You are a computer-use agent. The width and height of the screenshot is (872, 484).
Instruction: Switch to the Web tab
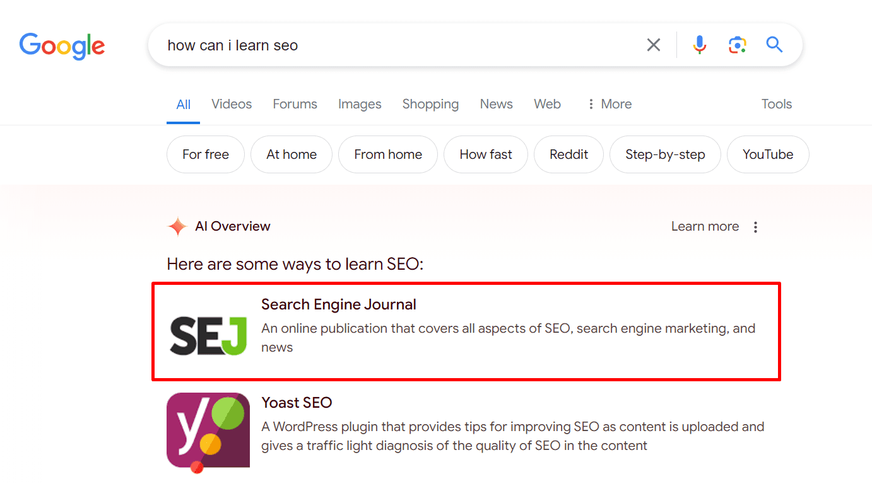click(x=547, y=104)
